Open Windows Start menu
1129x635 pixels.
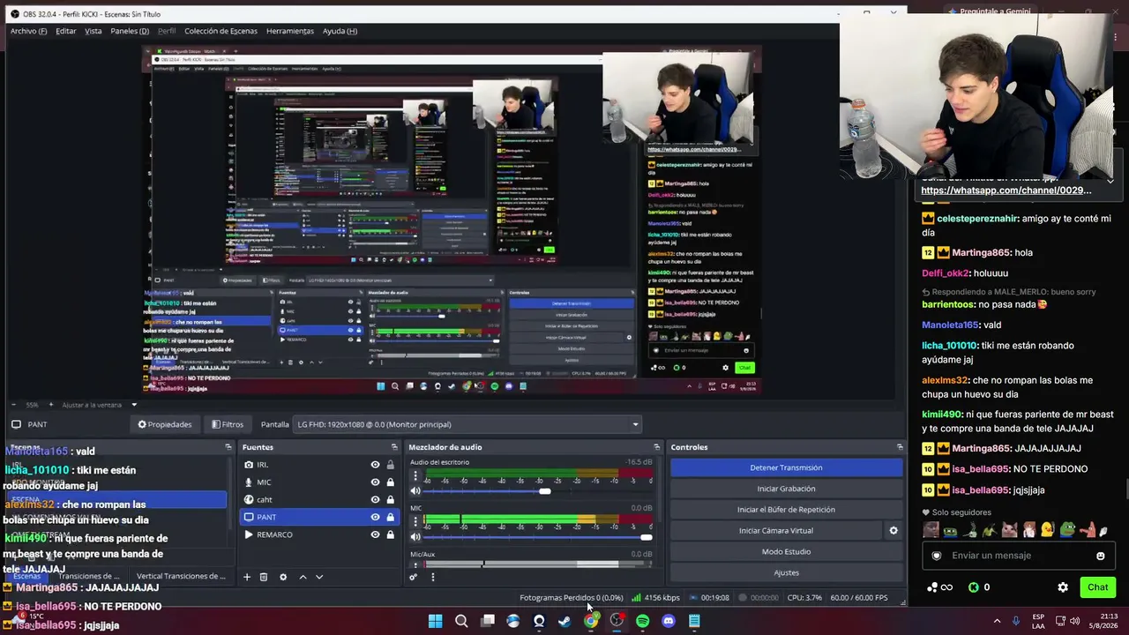[x=435, y=621]
